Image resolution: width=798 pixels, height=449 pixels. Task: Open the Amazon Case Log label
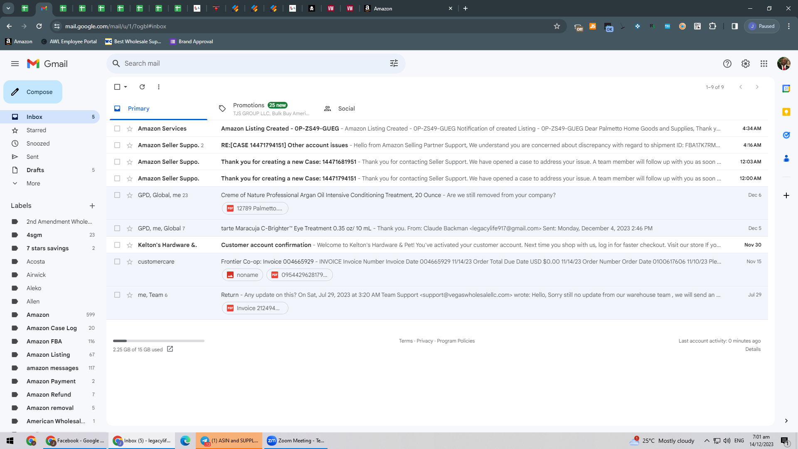52,328
